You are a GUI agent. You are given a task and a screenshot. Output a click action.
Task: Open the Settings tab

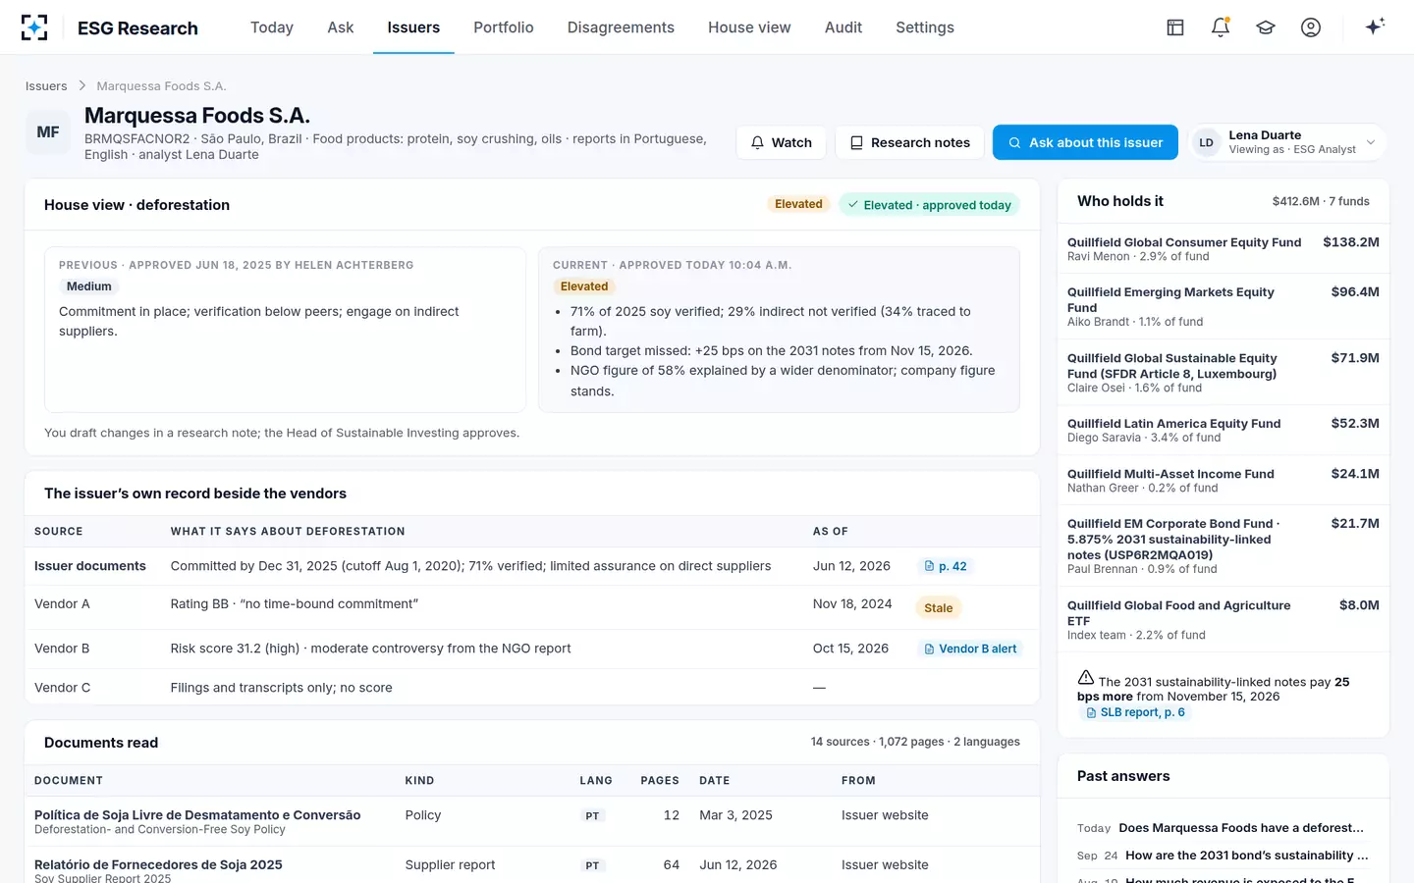tap(925, 27)
